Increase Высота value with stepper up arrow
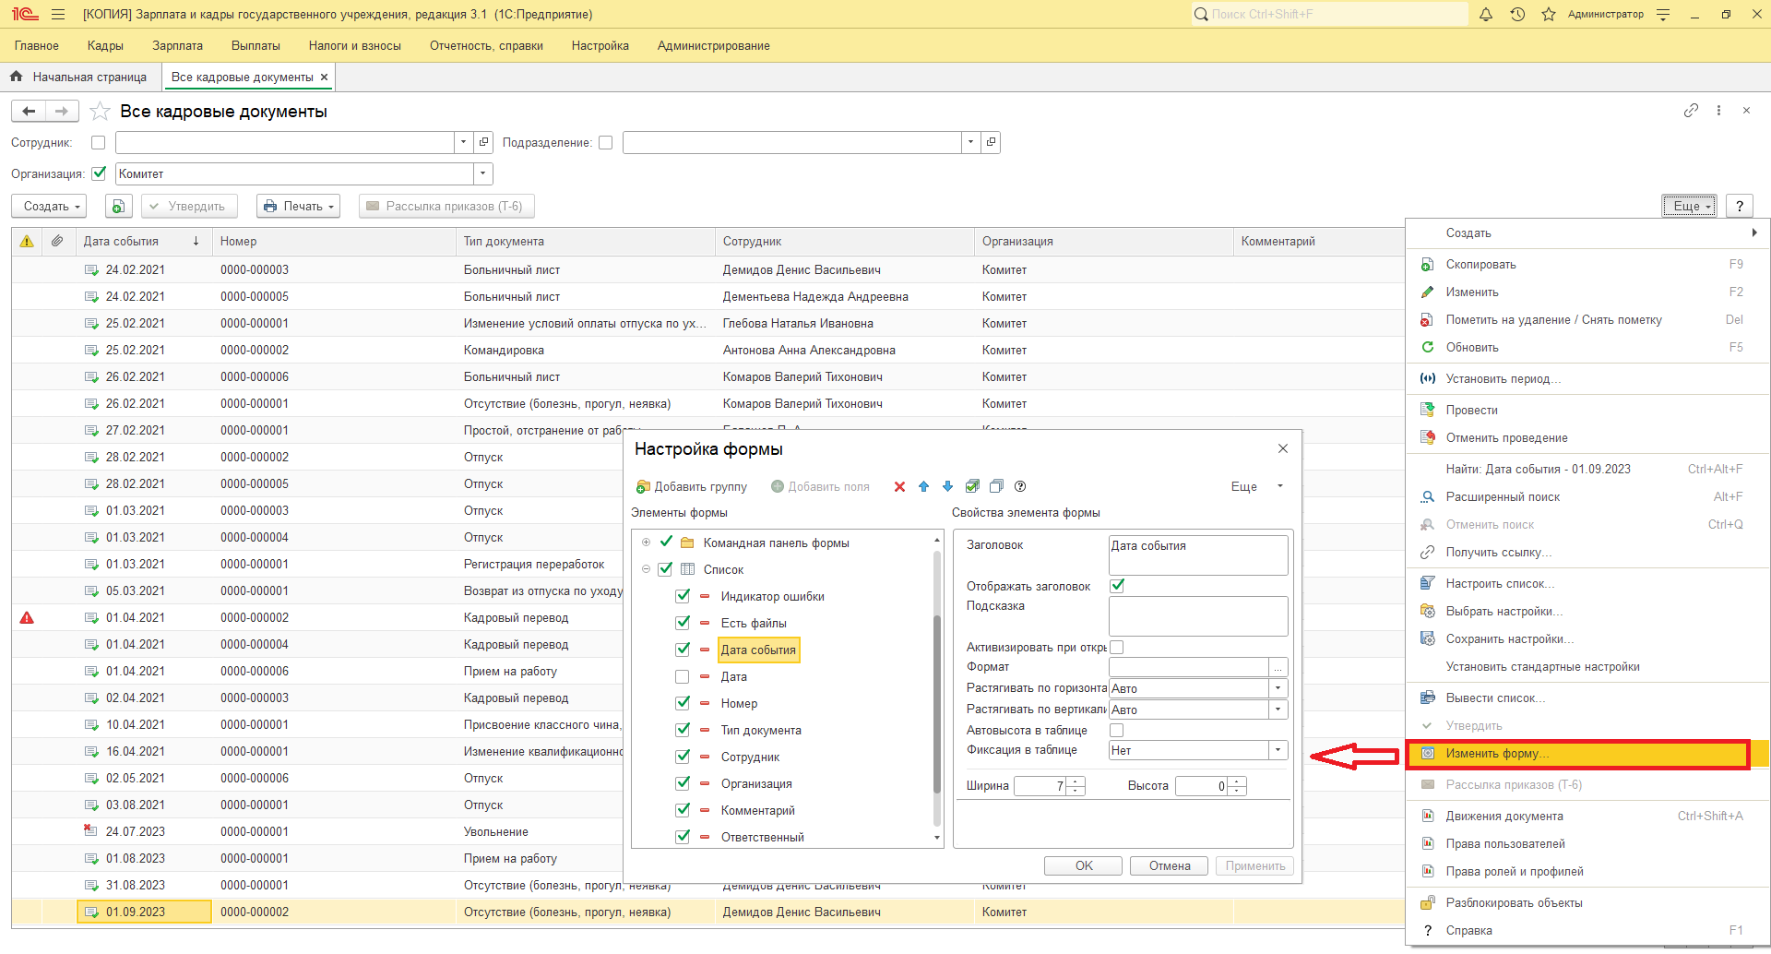1771x954 pixels. pyautogui.click(x=1238, y=781)
